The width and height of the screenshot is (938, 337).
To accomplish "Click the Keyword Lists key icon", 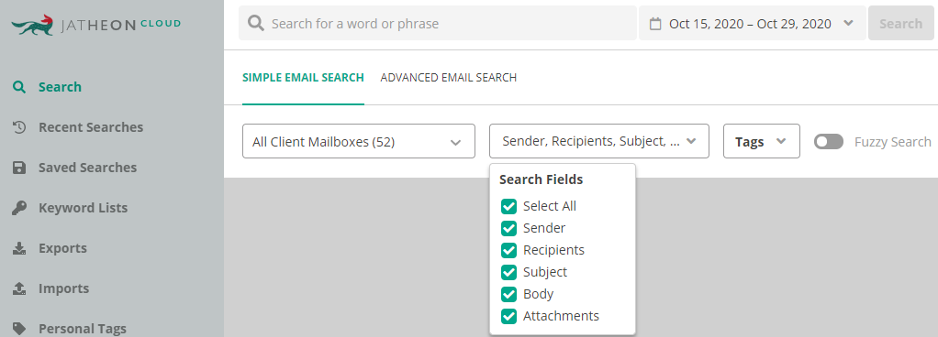I will (19, 208).
